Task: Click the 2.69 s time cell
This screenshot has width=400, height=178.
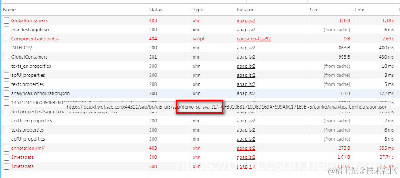Action: 387,39
